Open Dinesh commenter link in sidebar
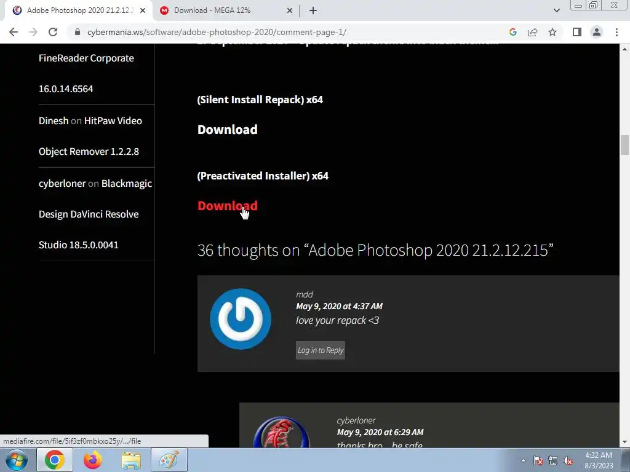This screenshot has width=630, height=472. pyautogui.click(x=54, y=121)
